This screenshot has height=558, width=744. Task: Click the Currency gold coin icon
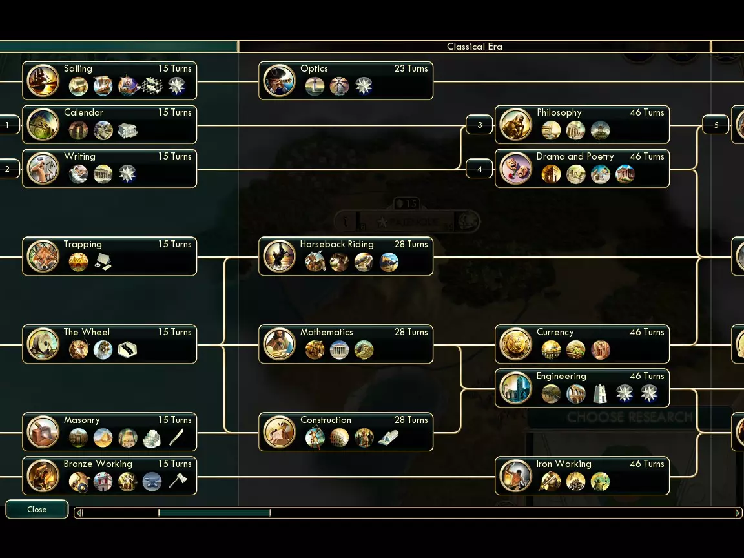pyautogui.click(x=515, y=344)
